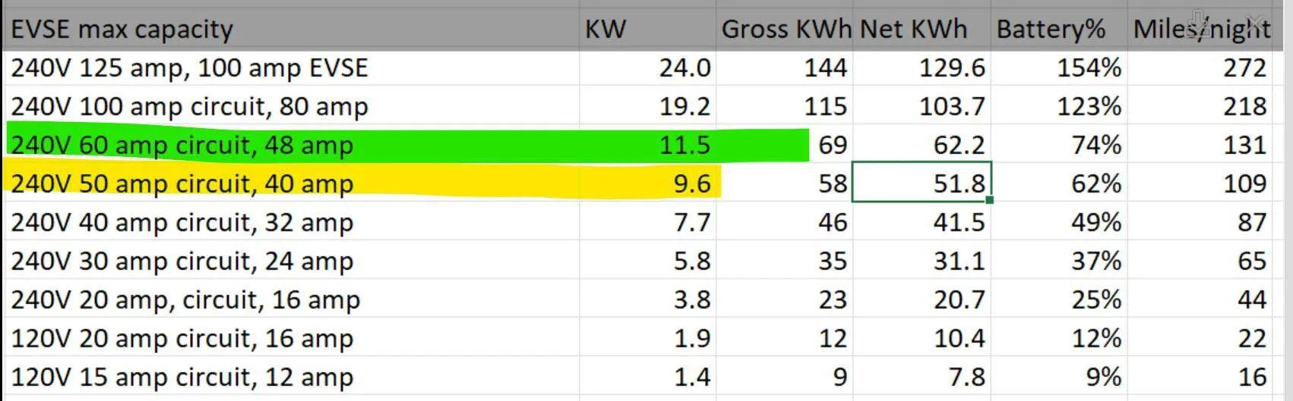Select the Battery% value 123%

coord(1089,107)
